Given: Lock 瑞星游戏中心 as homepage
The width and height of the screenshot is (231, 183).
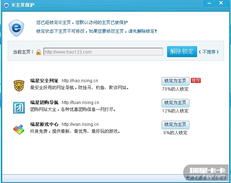Looking at the screenshot, I should pos(175,125).
